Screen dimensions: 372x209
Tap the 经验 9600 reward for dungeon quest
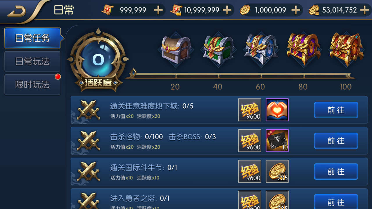coord(250,110)
